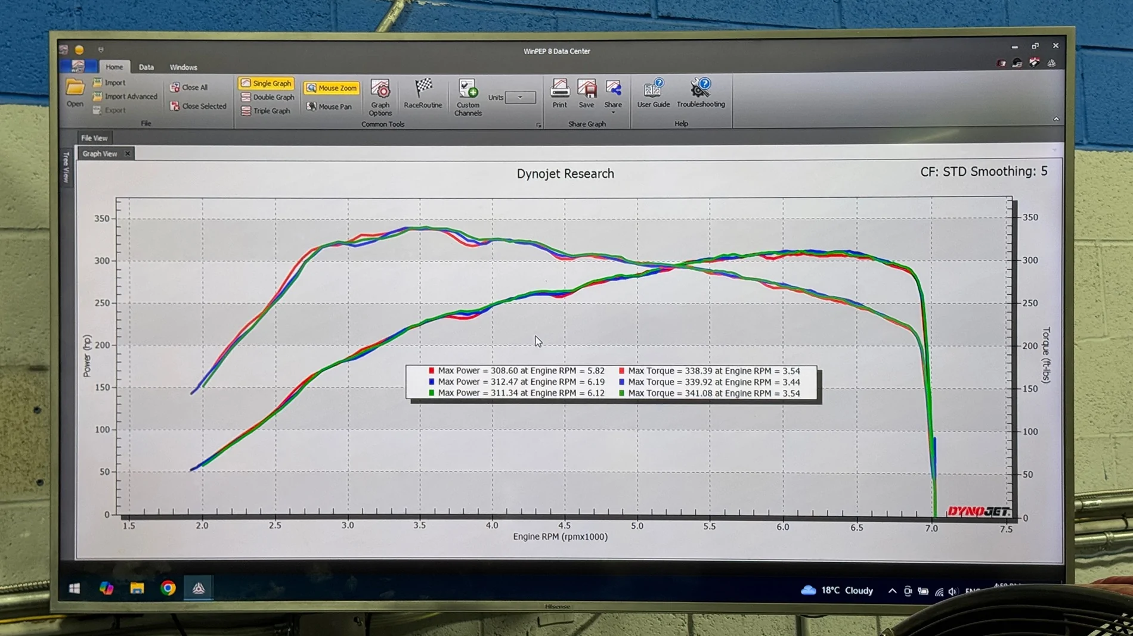Enable Single Graph layout
This screenshot has width=1133, height=636.
click(266, 83)
